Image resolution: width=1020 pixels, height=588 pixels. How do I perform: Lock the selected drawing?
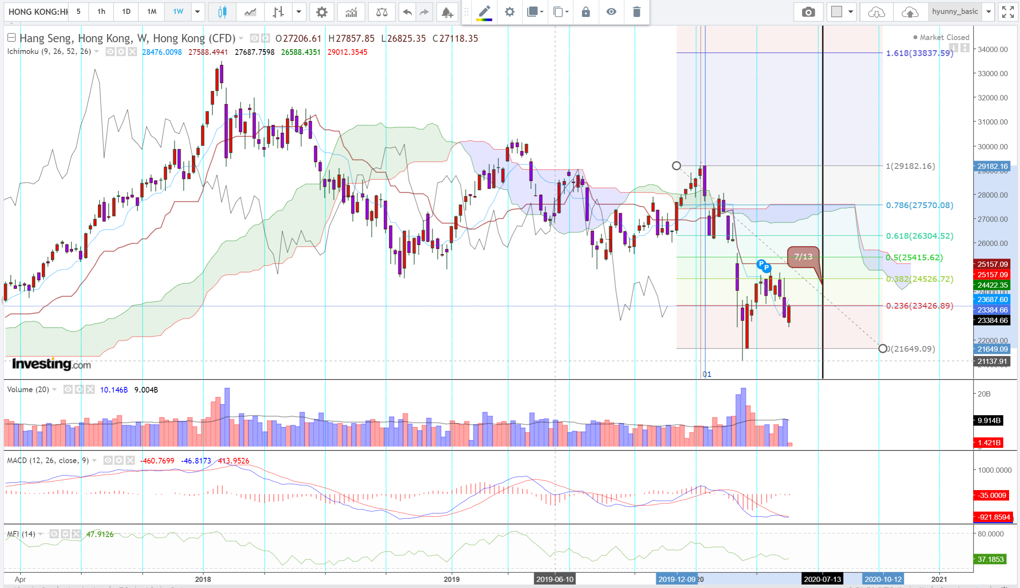point(586,12)
